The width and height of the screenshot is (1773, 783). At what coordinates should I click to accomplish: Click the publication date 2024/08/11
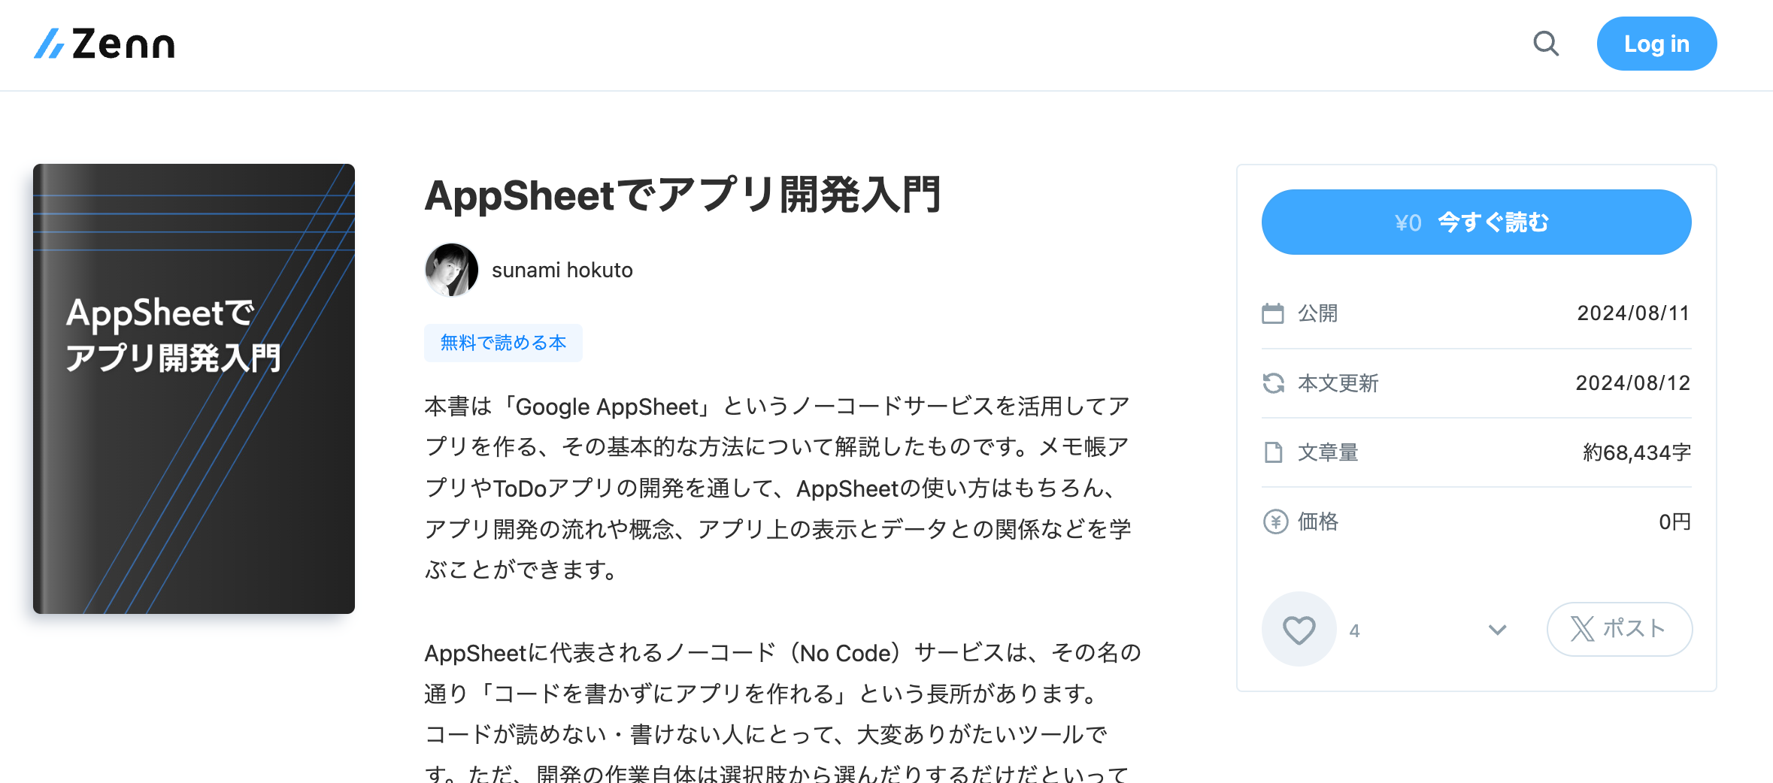tap(1633, 313)
